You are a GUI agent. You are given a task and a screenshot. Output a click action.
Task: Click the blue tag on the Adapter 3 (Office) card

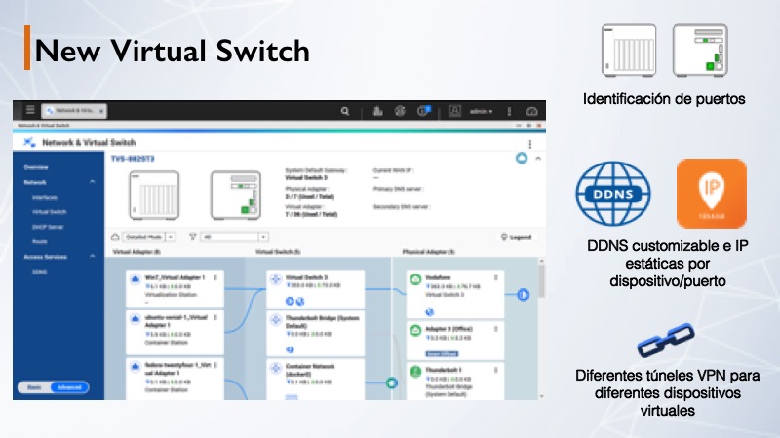tap(442, 354)
